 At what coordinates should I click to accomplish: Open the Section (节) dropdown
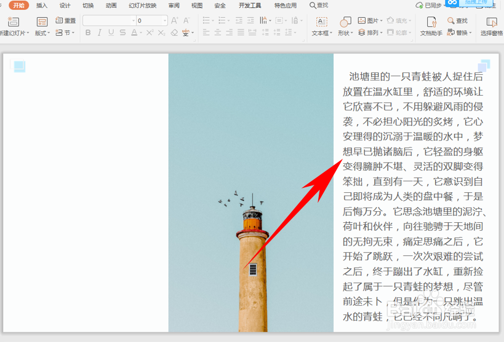(65, 33)
